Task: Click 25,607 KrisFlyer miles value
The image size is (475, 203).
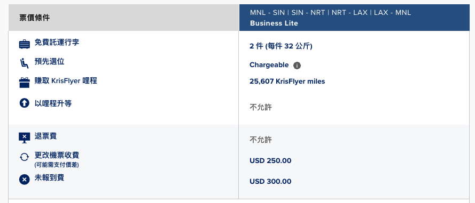Action: (287, 82)
